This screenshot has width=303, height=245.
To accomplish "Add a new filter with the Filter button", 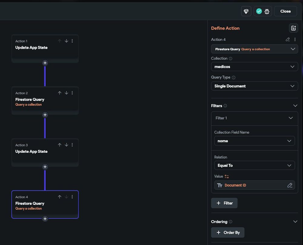I will (224, 203).
